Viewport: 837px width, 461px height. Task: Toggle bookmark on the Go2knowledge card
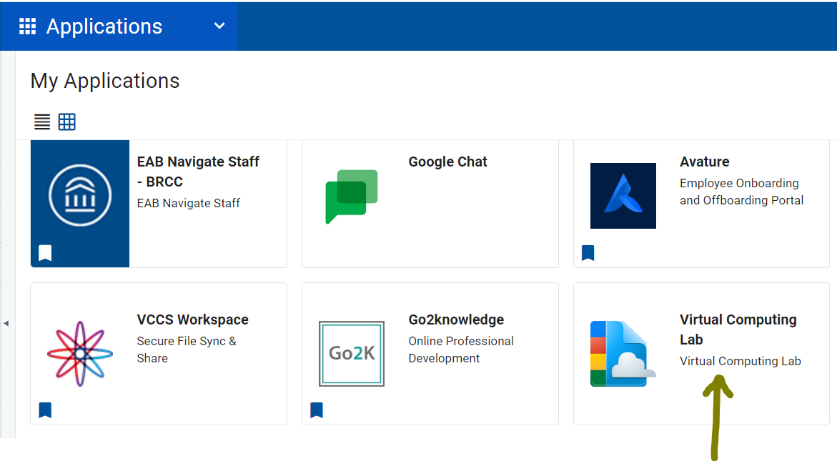[317, 410]
